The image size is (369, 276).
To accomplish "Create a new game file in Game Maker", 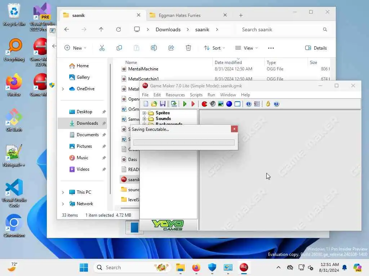I will (146, 104).
